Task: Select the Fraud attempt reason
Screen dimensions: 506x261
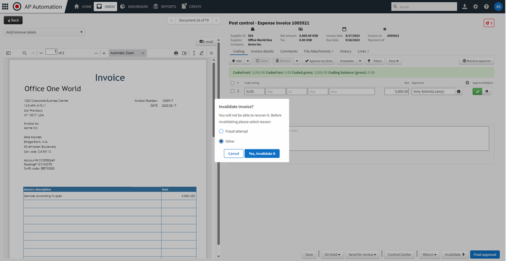Action: tap(221, 132)
